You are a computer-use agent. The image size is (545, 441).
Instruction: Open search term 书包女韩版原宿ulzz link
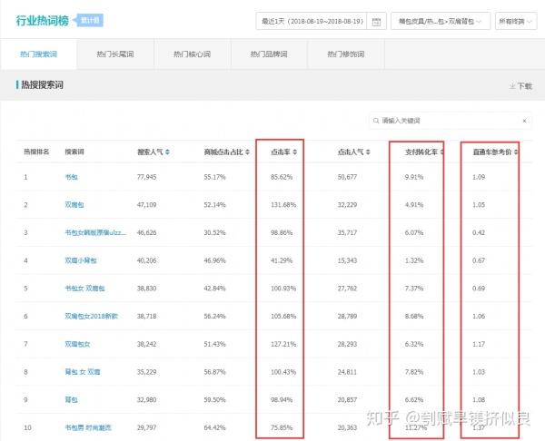coord(95,232)
